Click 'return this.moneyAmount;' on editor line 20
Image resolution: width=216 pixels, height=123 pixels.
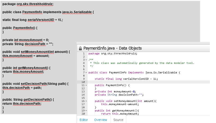[120, 114]
